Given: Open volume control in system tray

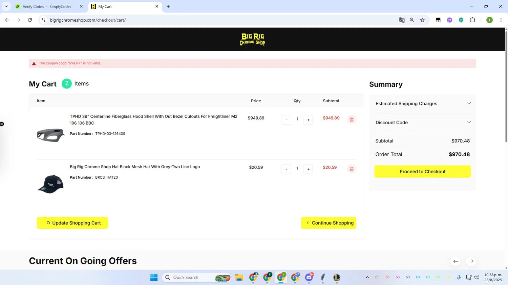Looking at the screenshot, I should (x=477, y=278).
